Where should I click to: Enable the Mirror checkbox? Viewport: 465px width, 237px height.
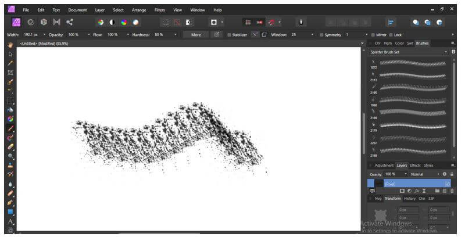coord(373,35)
